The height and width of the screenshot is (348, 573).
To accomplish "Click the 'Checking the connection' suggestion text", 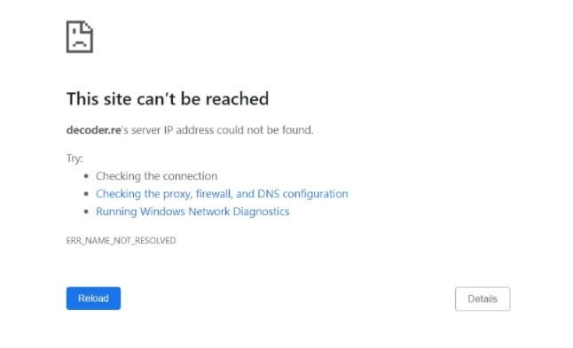I will [x=156, y=176].
